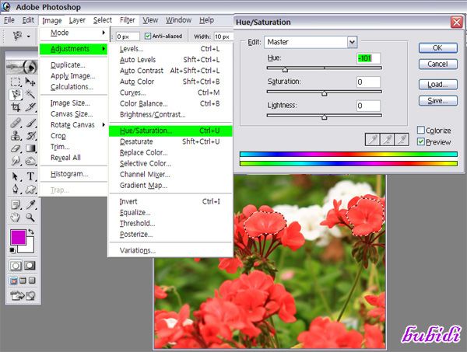Choose Image Size from Image menu

[75, 103]
